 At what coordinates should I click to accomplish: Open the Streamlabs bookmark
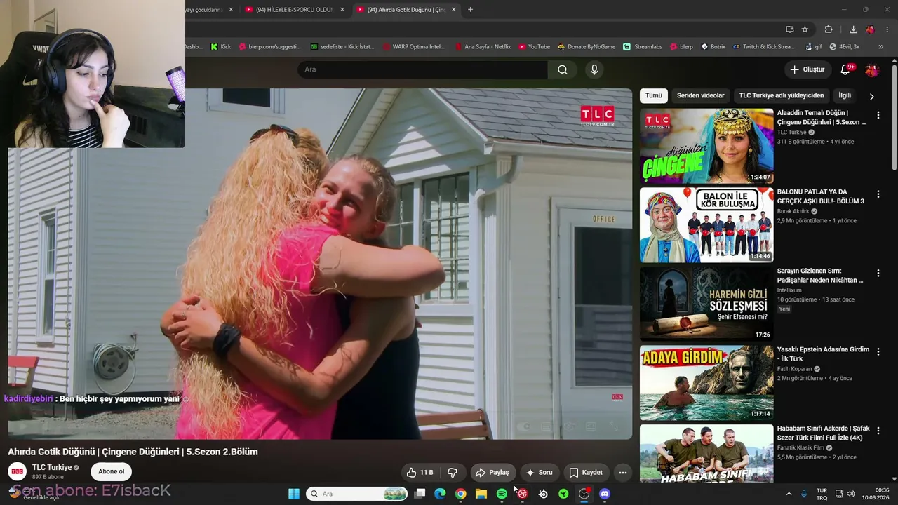pos(643,47)
